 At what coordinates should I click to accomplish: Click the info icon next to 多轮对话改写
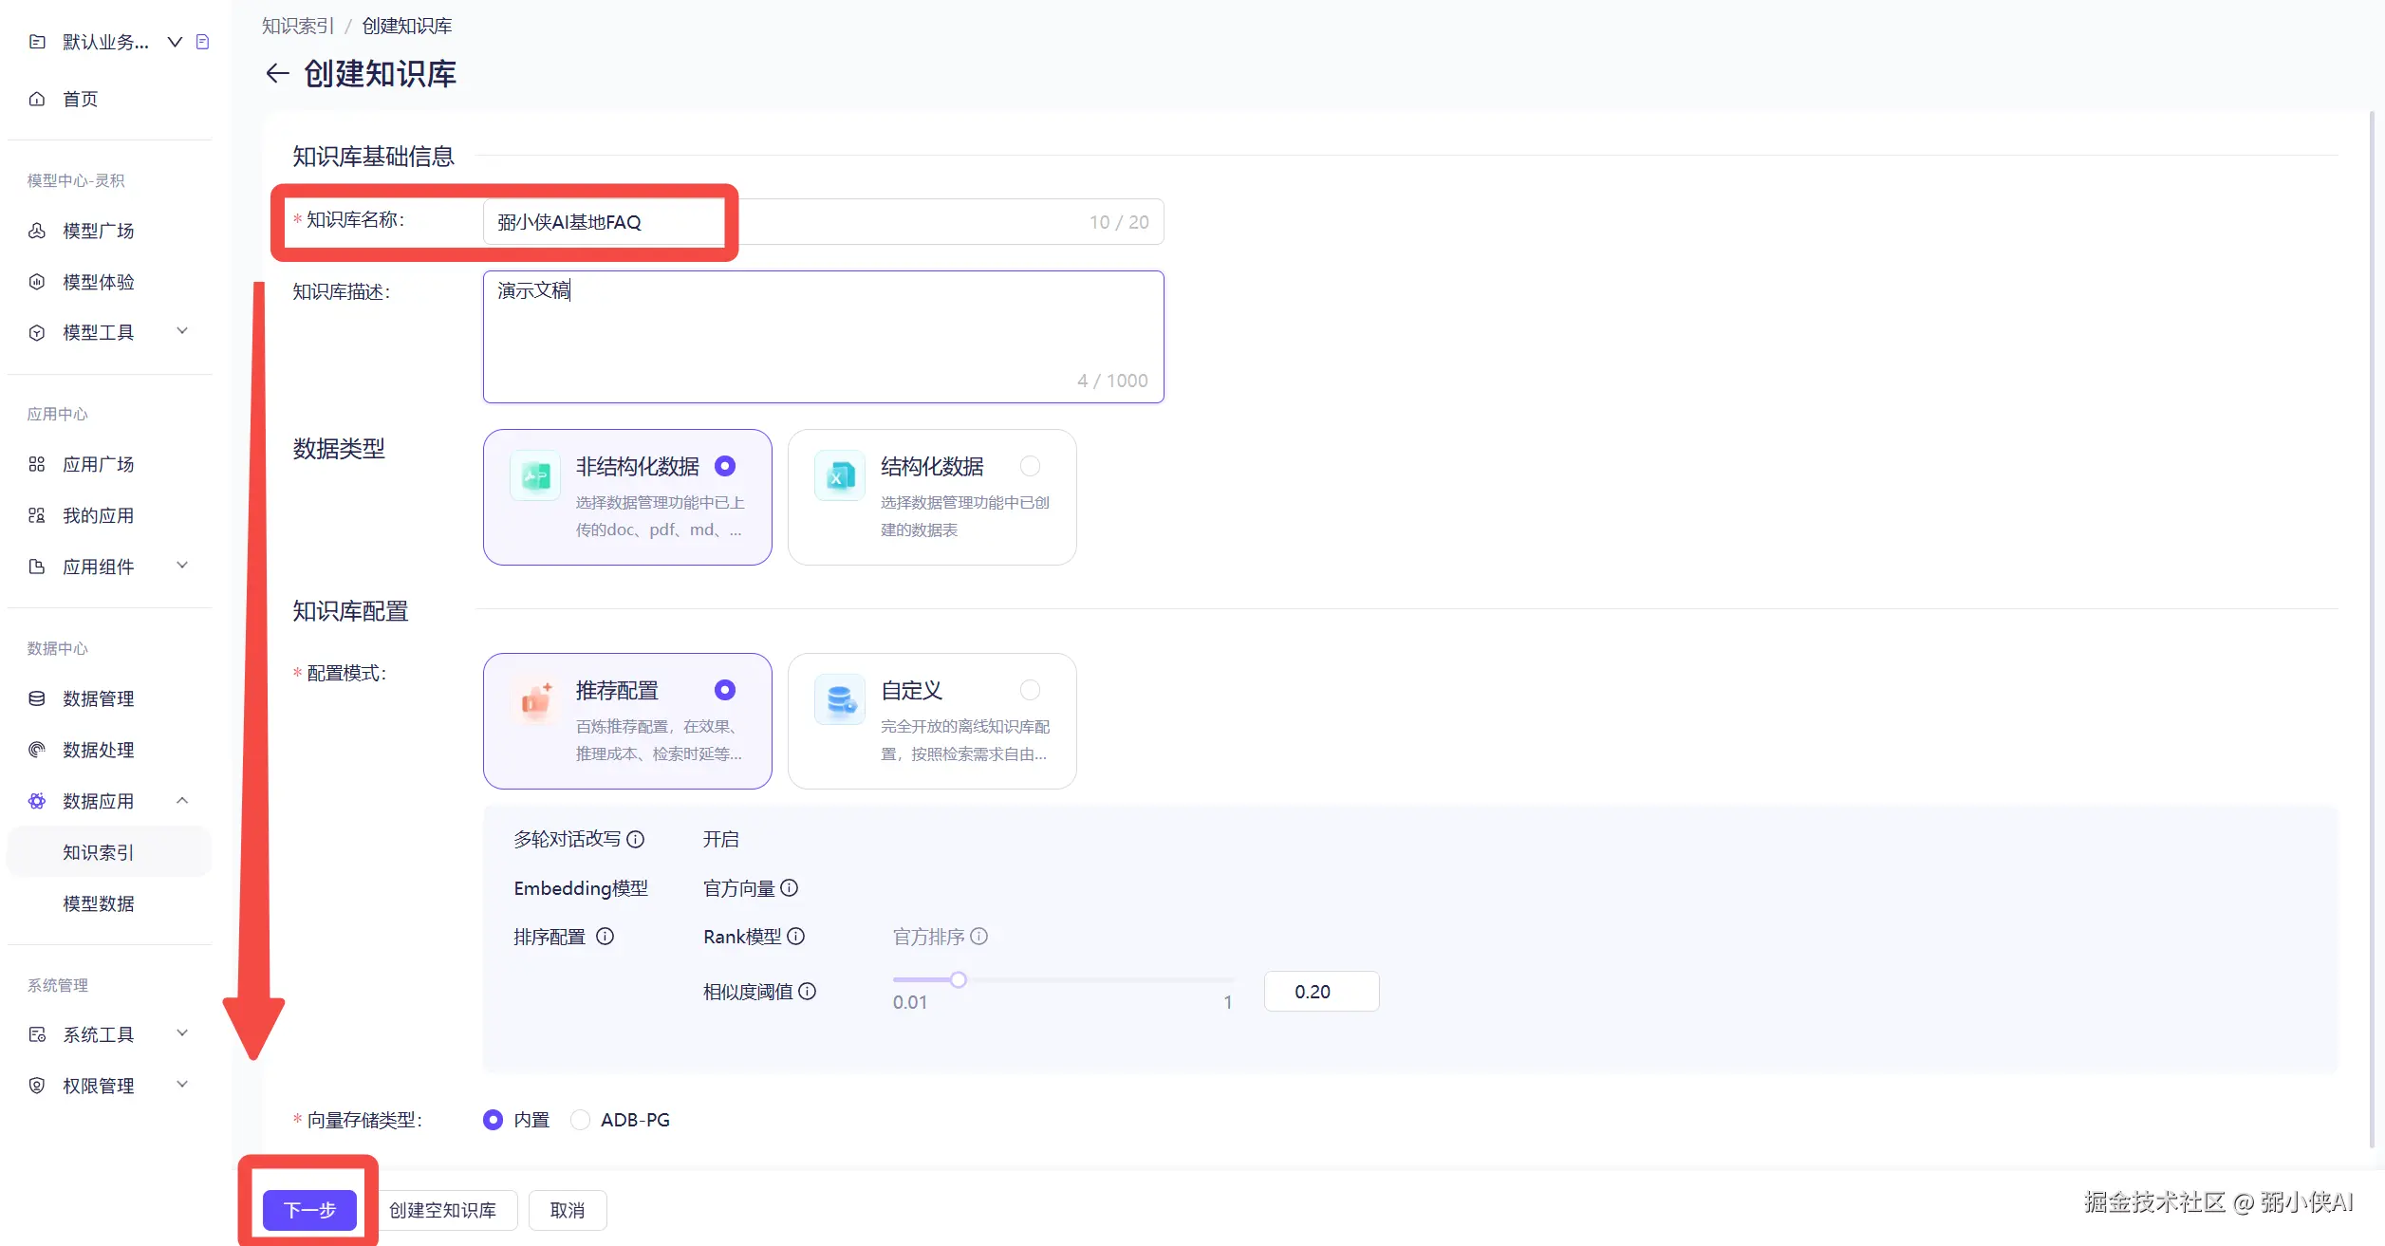pyautogui.click(x=636, y=839)
